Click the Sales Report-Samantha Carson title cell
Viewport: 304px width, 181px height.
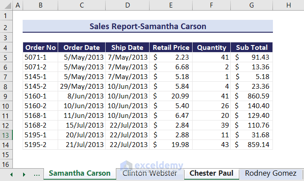pyautogui.click(x=148, y=26)
